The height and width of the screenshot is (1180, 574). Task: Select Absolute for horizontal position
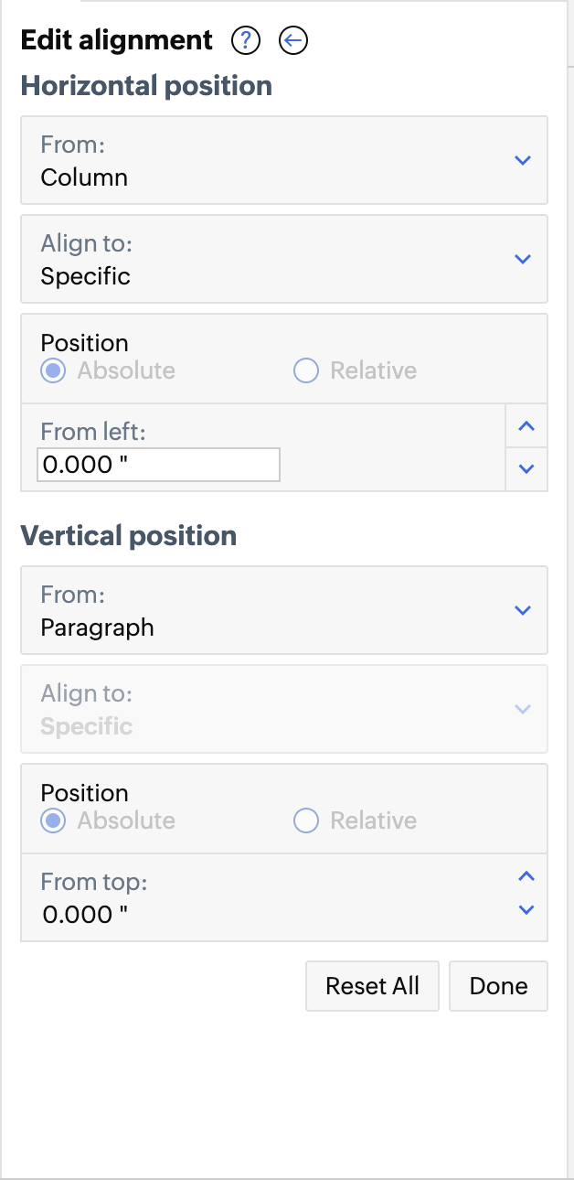pos(54,370)
